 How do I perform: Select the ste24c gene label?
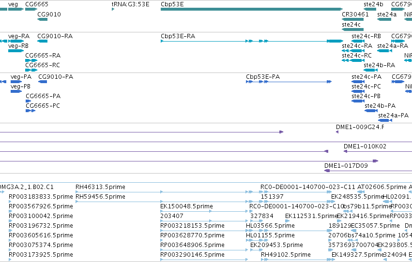click(x=351, y=24)
